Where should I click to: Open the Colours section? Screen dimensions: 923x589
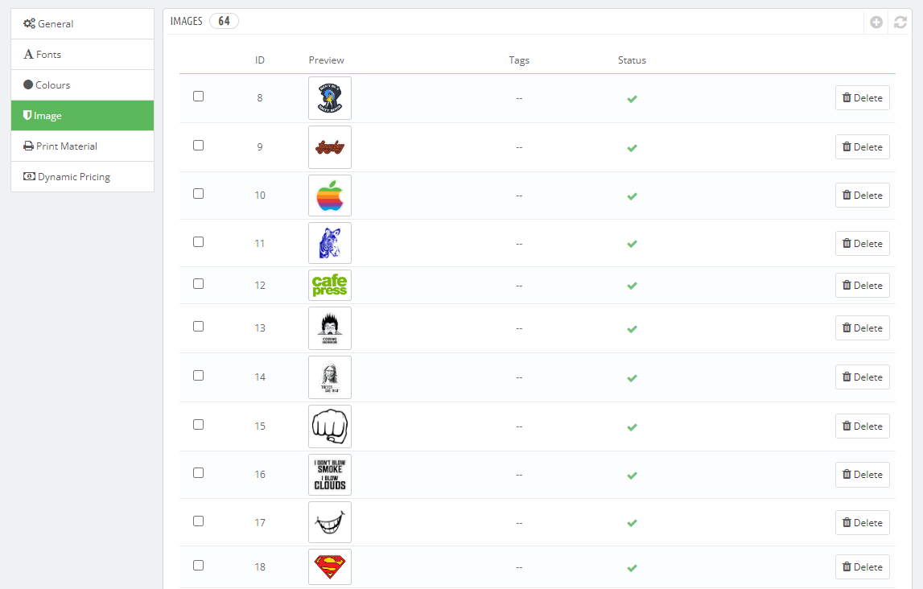pyautogui.click(x=82, y=85)
